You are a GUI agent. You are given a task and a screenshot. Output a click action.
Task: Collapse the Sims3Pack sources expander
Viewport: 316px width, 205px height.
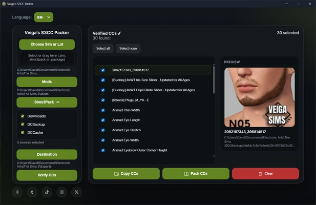pyautogui.click(x=47, y=102)
